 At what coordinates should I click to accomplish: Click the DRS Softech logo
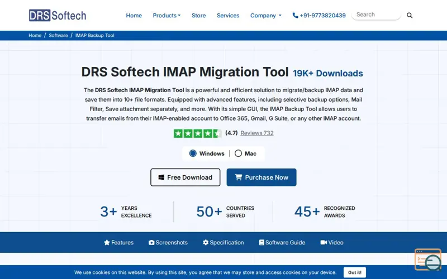pos(58,16)
